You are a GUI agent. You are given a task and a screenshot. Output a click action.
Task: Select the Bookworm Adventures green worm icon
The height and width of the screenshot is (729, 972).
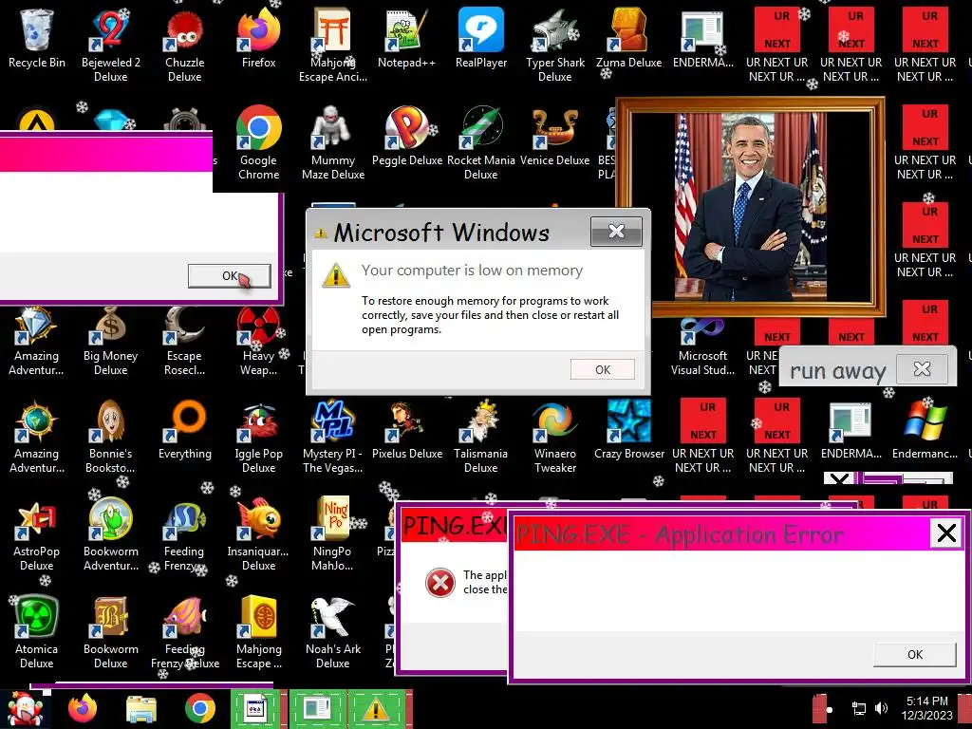click(x=110, y=534)
